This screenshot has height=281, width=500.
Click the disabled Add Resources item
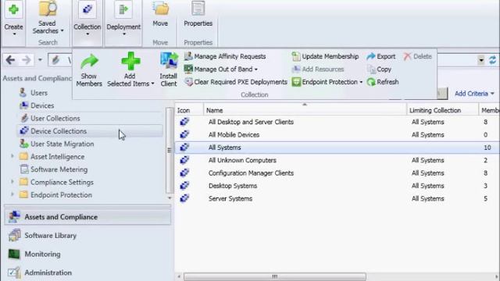tap(318, 69)
